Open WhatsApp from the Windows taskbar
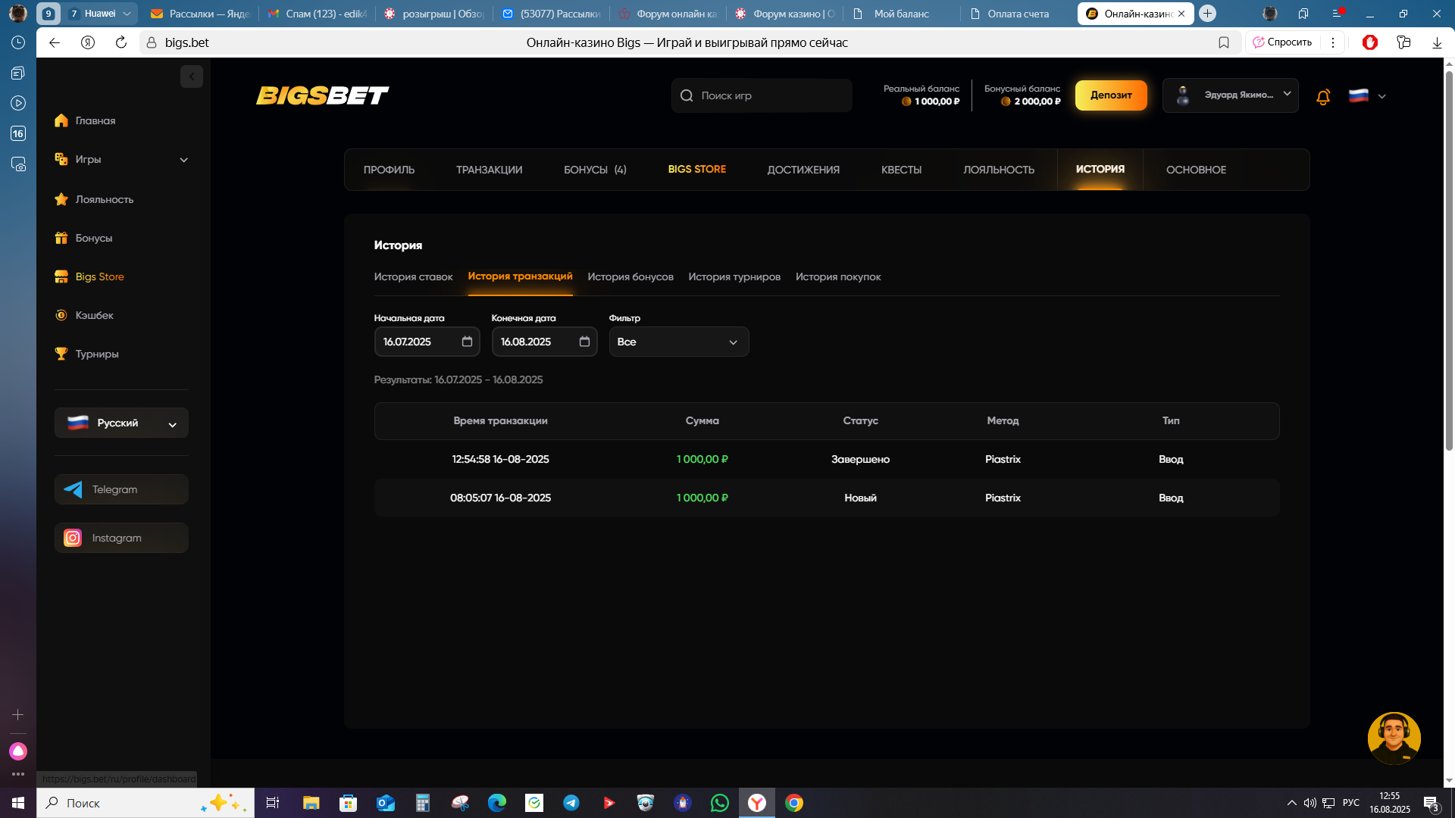This screenshot has height=818, width=1455. (719, 803)
